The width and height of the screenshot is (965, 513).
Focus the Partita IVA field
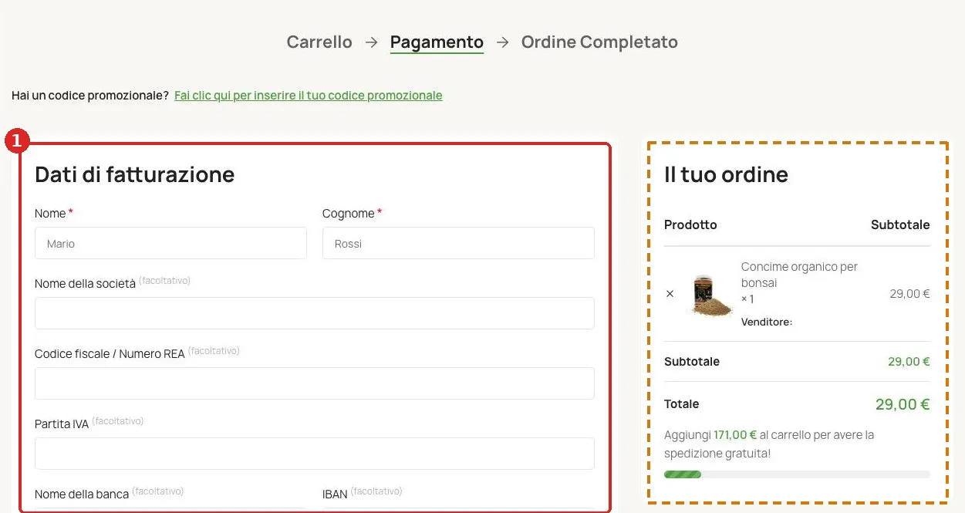pos(315,454)
